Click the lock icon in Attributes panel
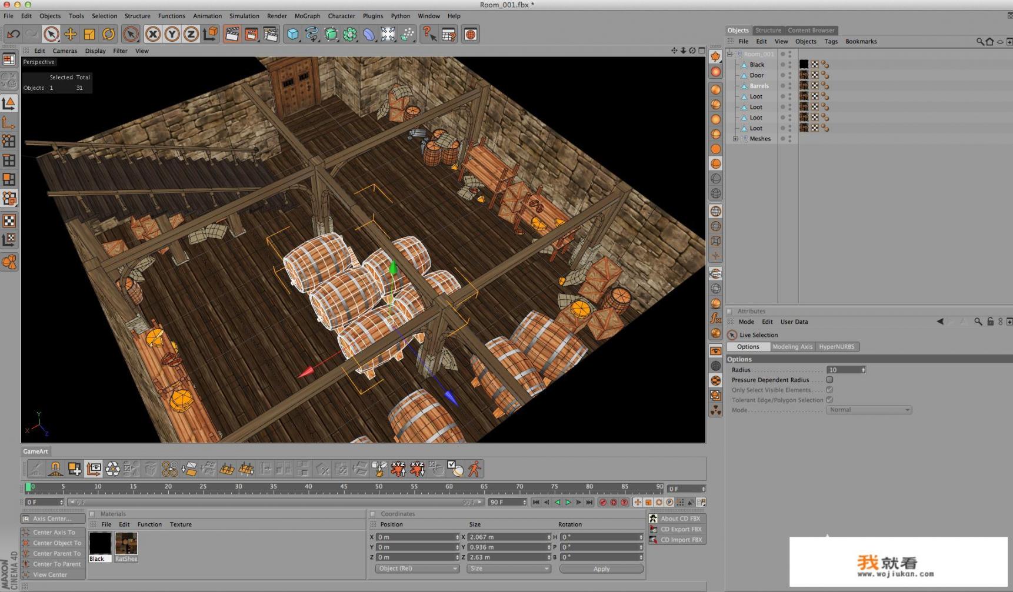The height and width of the screenshot is (592, 1013). [990, 322]
